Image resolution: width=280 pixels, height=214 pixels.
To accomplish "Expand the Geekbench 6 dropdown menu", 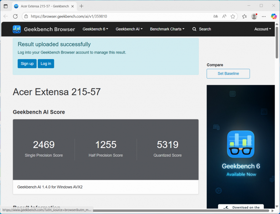I will pos(95,29).
